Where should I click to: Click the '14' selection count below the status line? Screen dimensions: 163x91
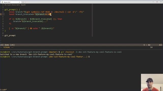(x=151, y=47)
